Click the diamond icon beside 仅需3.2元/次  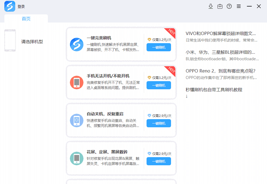click(x=149, y=39)
